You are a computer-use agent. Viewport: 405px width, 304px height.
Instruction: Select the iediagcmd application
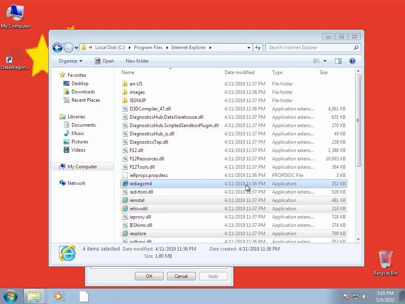point(233,184)
